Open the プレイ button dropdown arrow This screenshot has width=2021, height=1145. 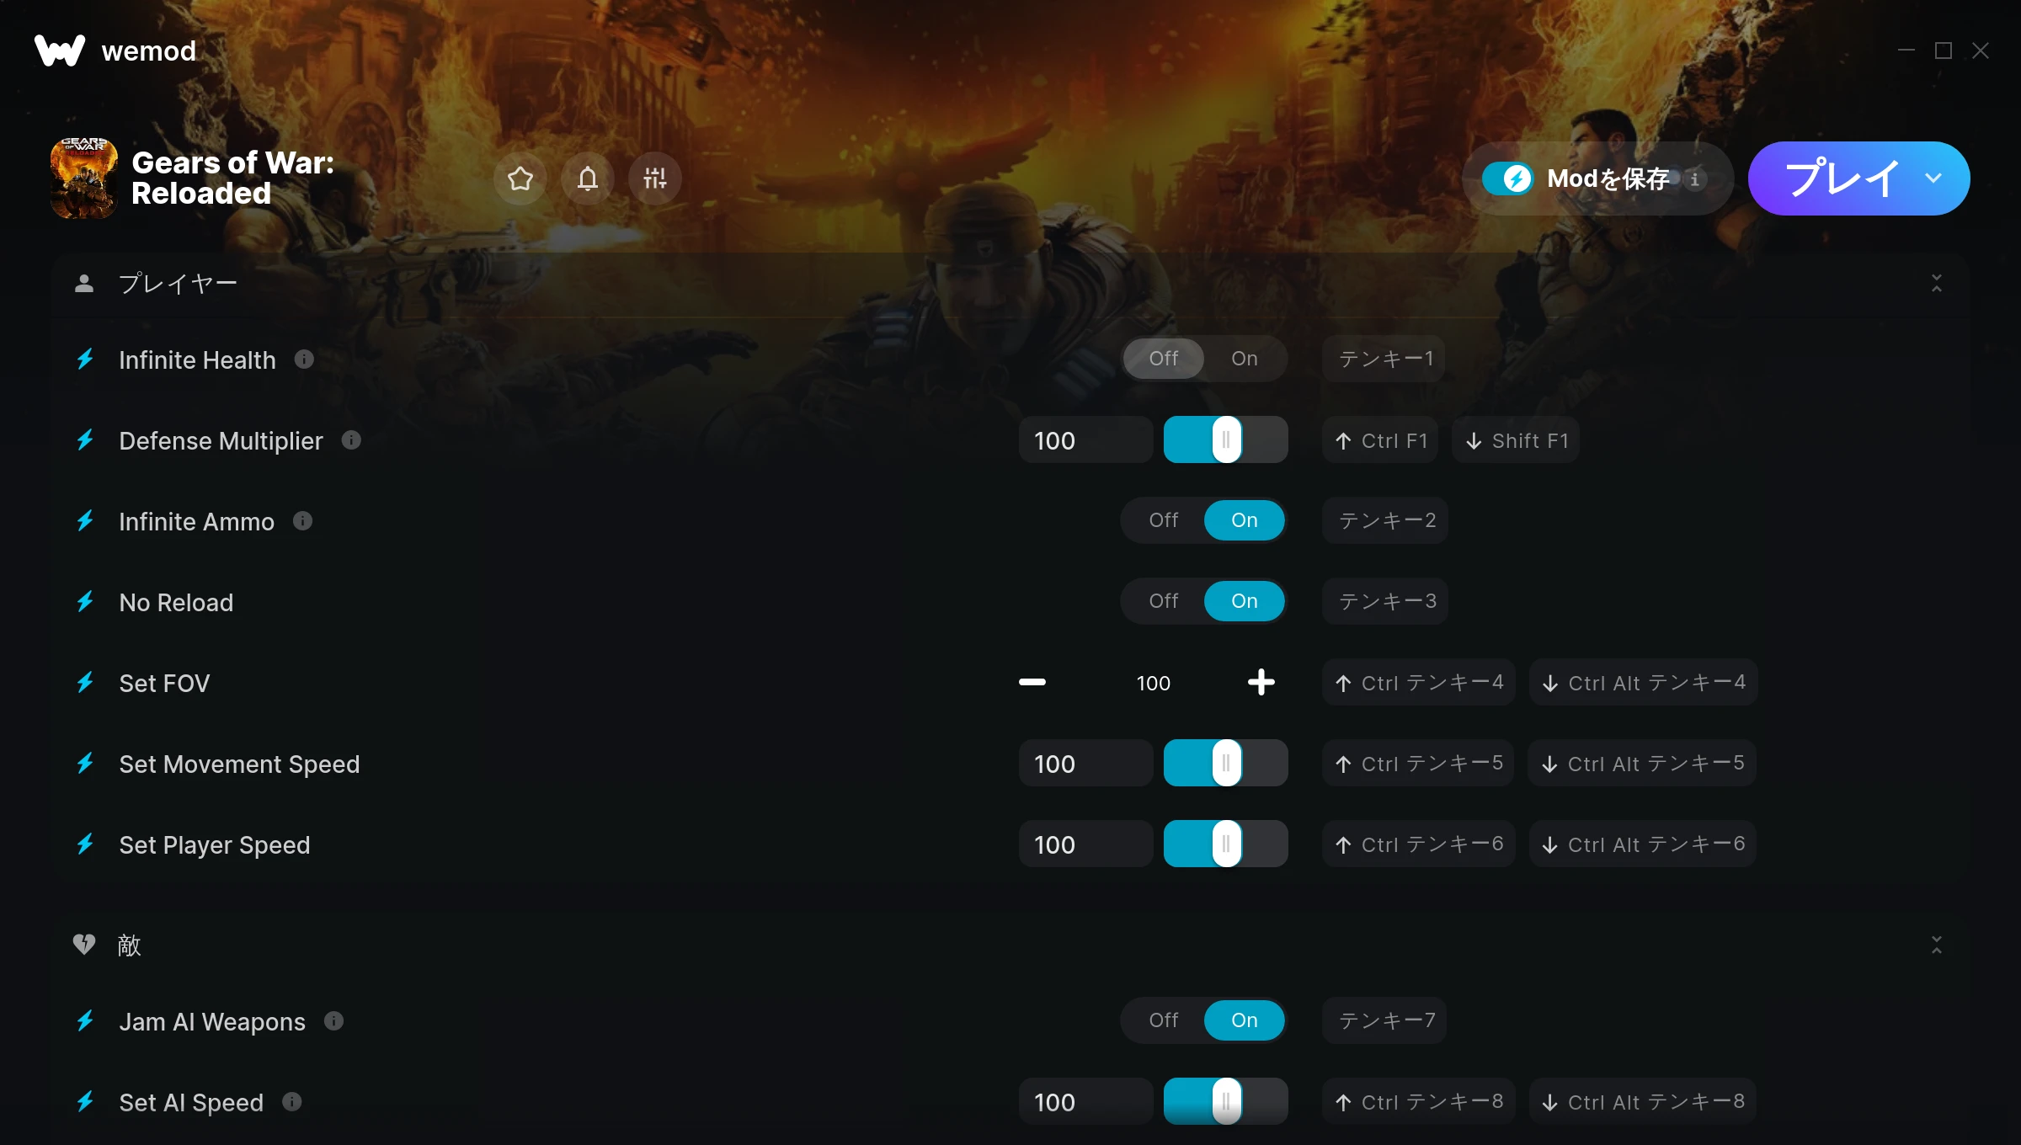[1933, 178]
